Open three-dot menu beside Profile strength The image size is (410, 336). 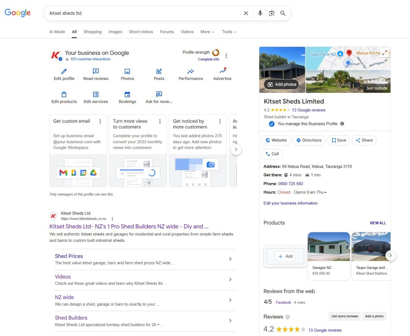[226, 56]
